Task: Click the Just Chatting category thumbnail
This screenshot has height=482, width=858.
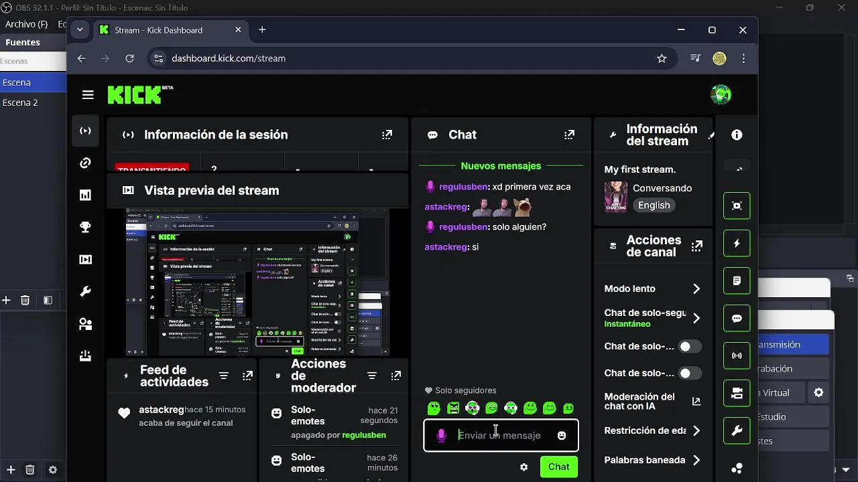Action: (616, 197)
